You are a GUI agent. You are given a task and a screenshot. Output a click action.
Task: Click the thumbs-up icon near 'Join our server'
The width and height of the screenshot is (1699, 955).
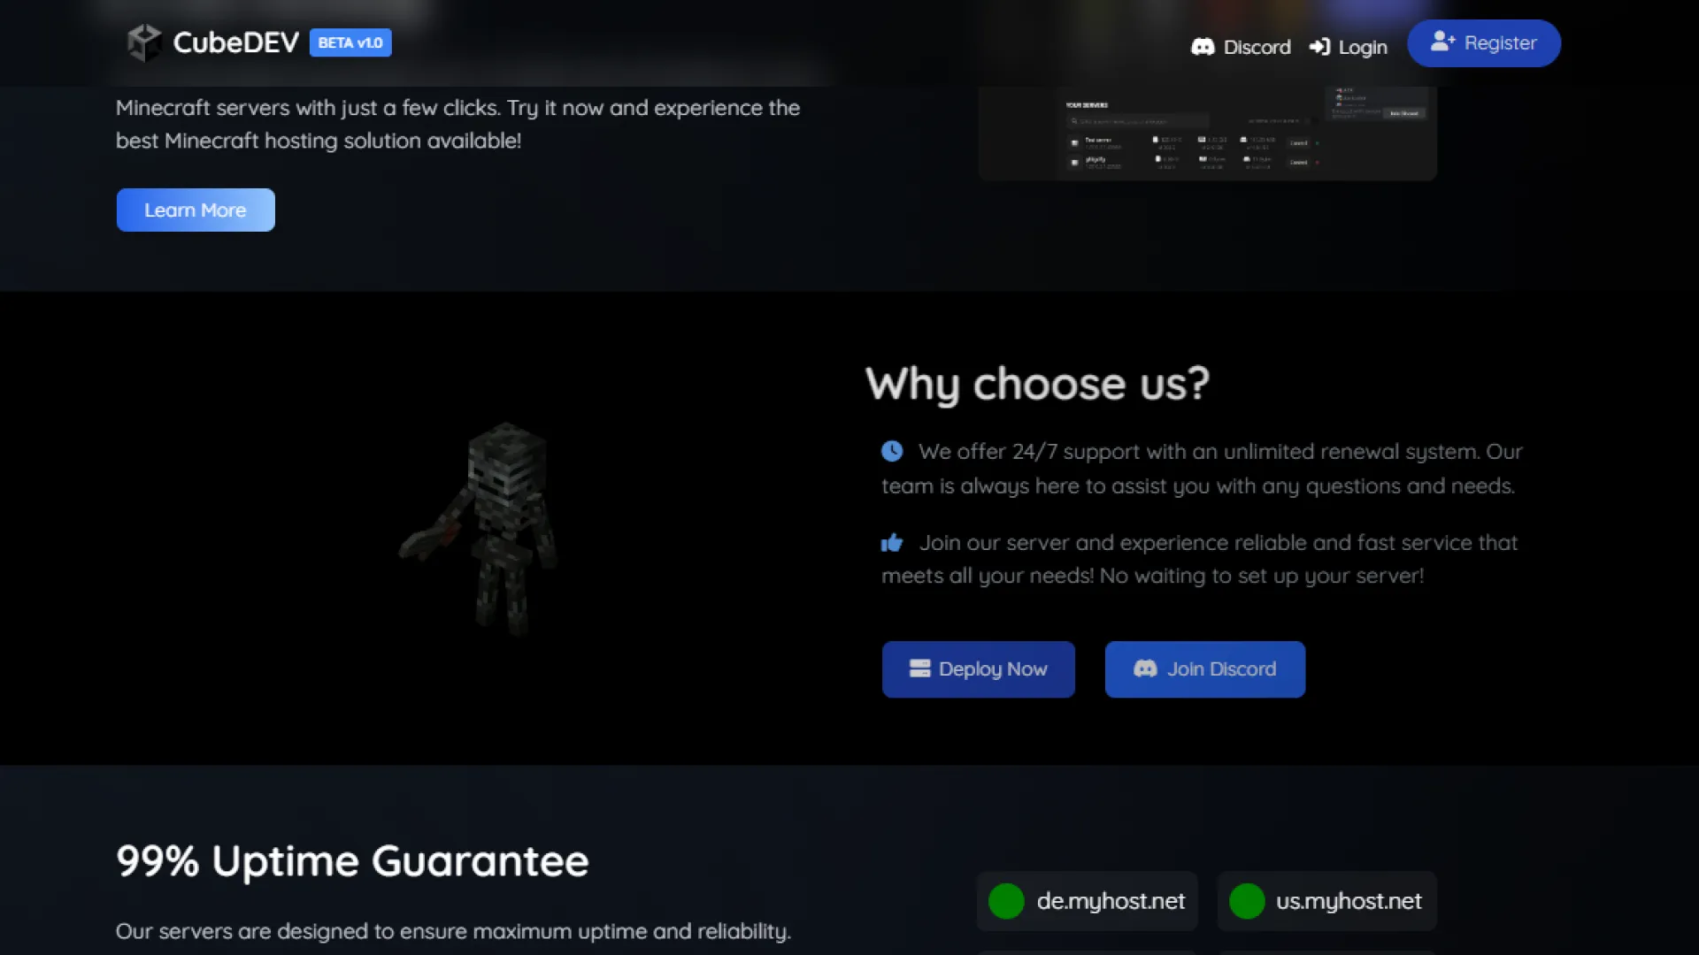[892, 543]
